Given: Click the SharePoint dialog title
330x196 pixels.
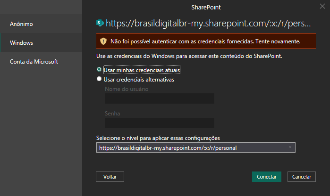Looking at the screenshot, I should click(206, 8).
